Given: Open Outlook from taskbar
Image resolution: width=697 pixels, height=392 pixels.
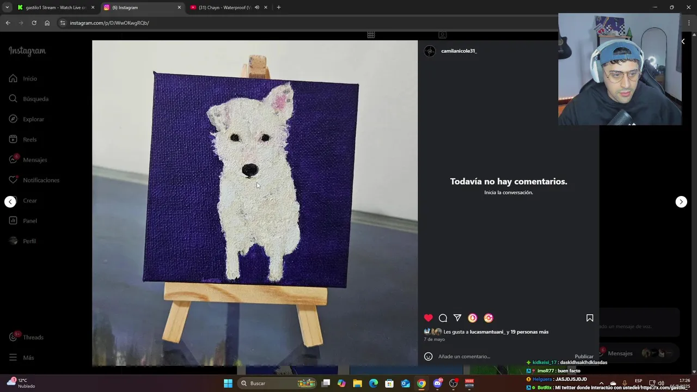Looking at the screenshot, I should (x=405, y=383).
